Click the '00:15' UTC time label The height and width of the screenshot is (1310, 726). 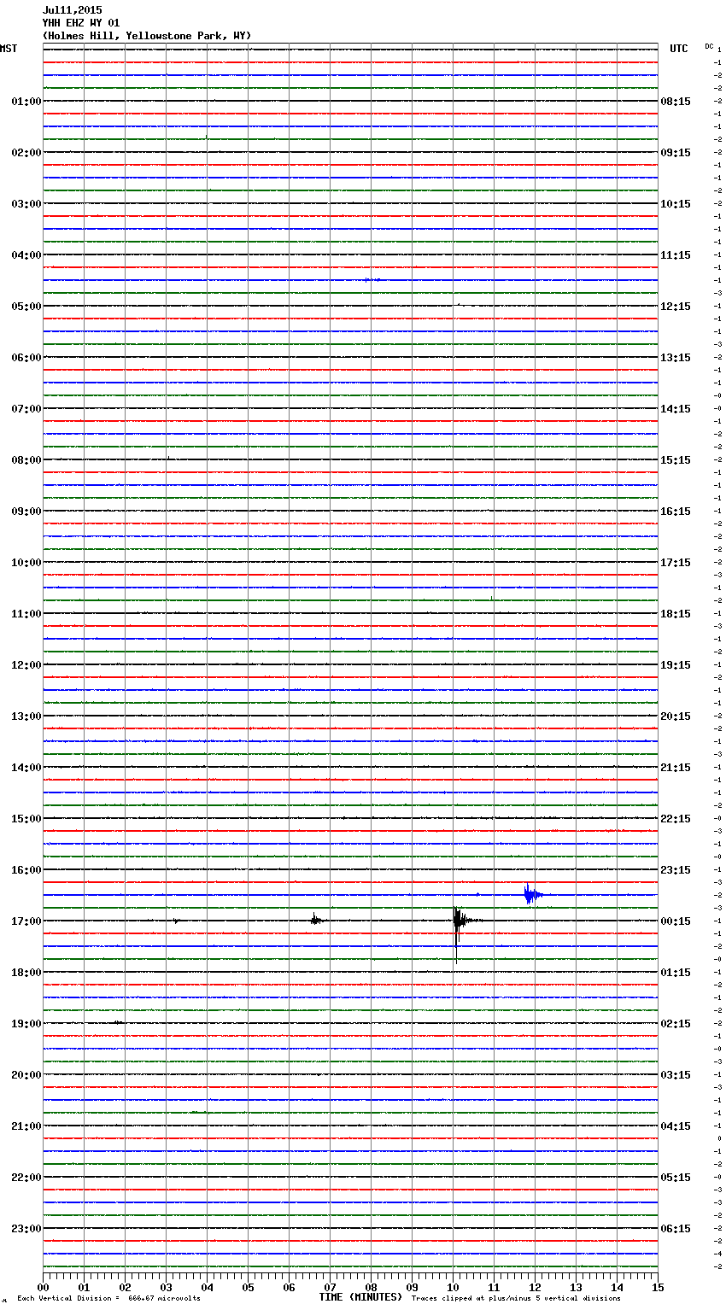coord(676,921)
